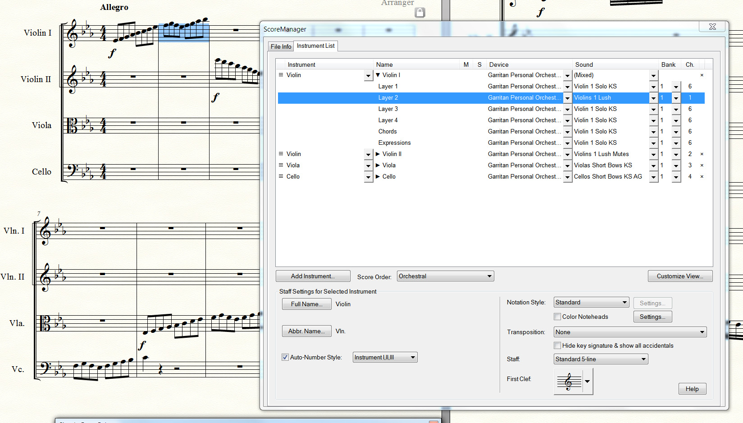
Task: Click the x mark in Violin I row
Action: click(x=702, y=75)
